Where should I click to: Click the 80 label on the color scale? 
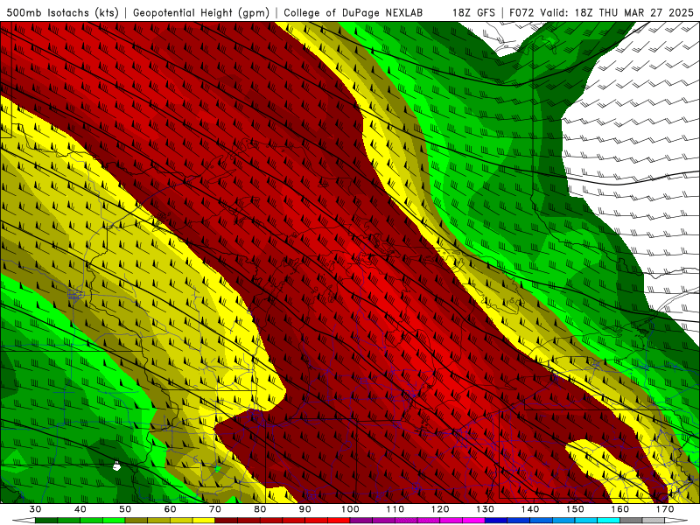pyautogui.click(x=260, y=509)
